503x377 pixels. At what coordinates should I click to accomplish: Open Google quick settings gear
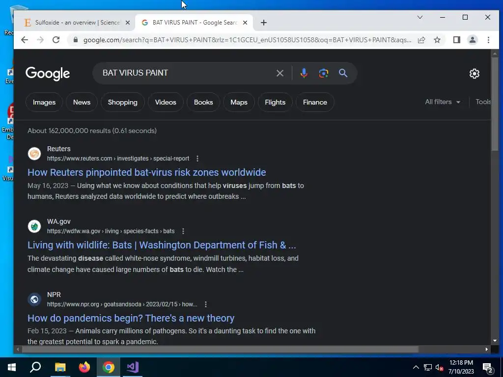click(474, 74)
